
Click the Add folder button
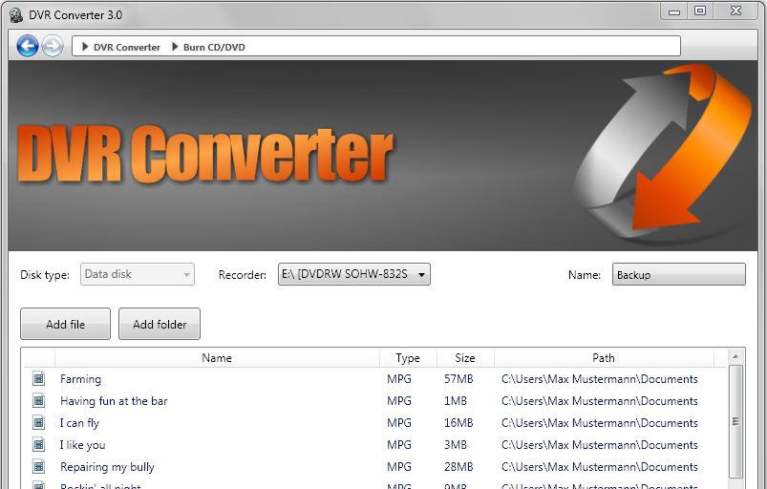160,324
